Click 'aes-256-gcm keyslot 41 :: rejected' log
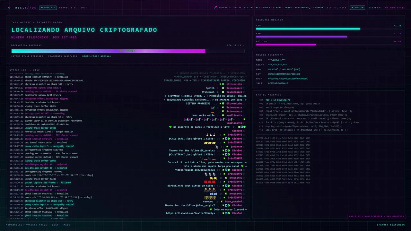The height and width of the screenshot is (231, 411). click(46, 164)
